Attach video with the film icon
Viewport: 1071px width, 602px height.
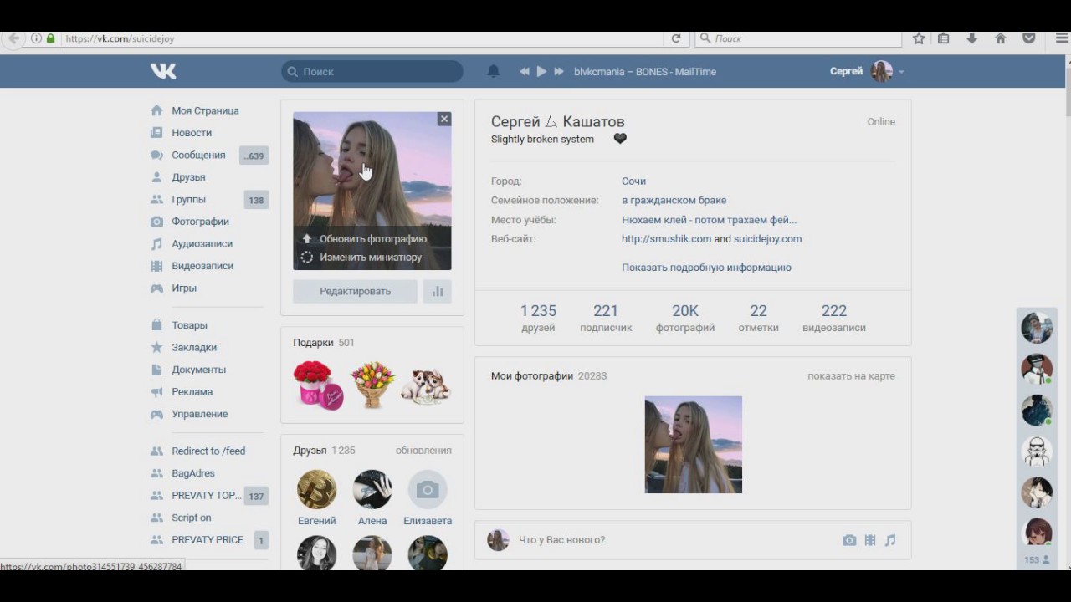pos(870,540)
